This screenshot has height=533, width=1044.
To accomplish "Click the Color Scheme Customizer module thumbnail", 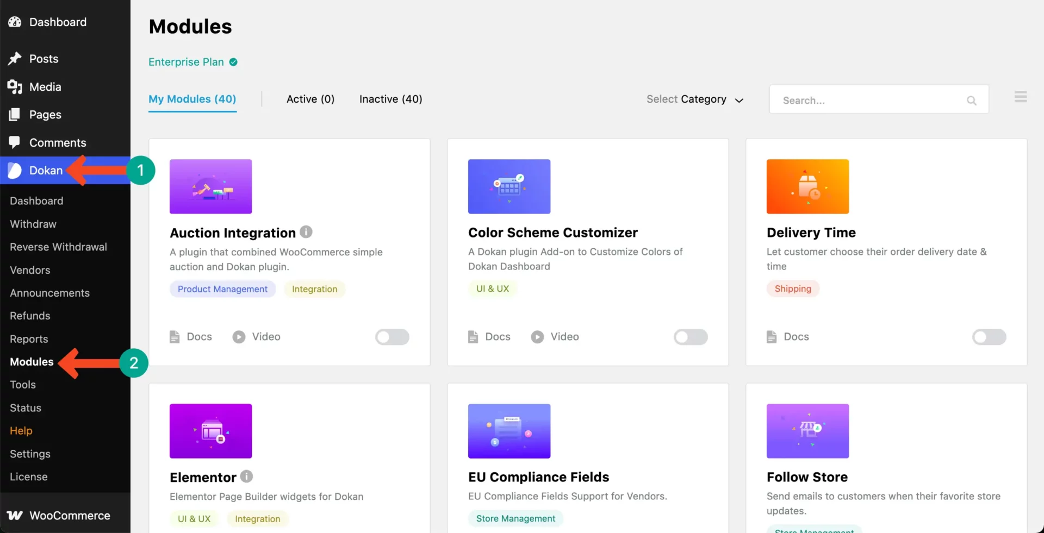I will pos(509,186).
